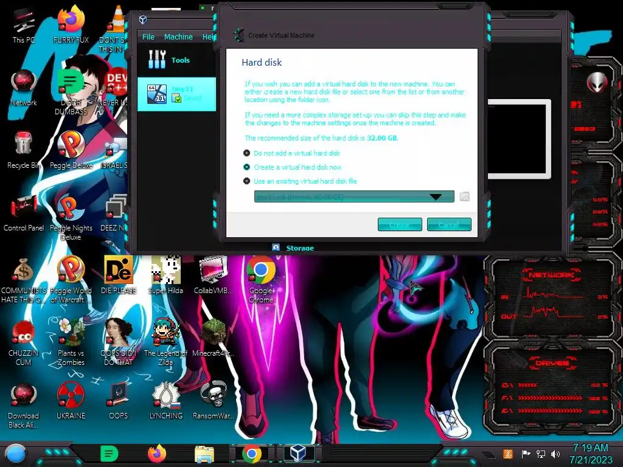Open the green notes app on taskbar
Screen dimensions: 623x467
(x=110, y=454)
